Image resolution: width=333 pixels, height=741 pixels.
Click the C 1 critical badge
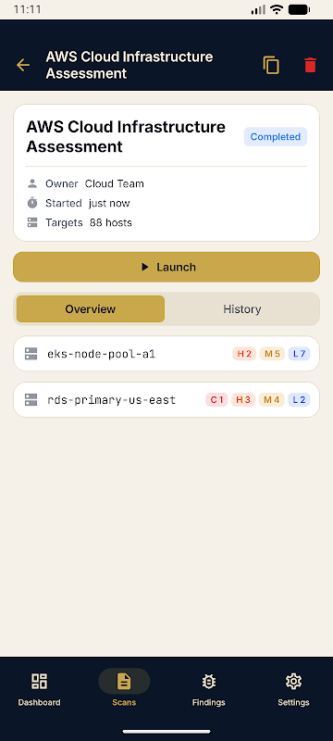(x=216, y=400)
